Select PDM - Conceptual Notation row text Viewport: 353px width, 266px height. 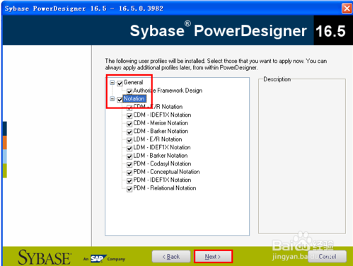pyautogui.click(x=167, y=172)
